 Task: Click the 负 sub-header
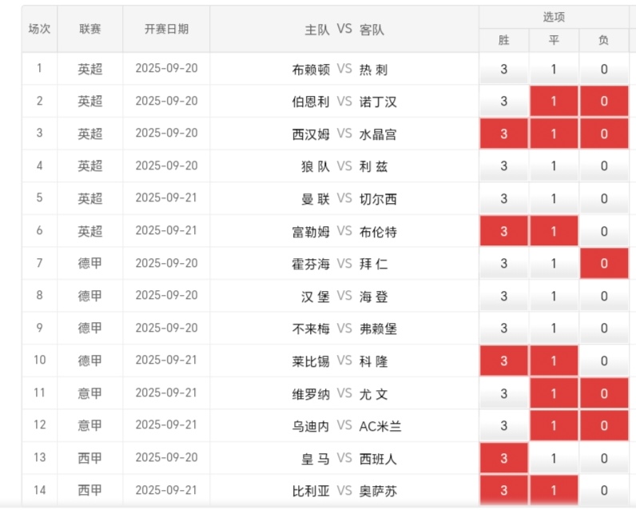click(603, 40)
